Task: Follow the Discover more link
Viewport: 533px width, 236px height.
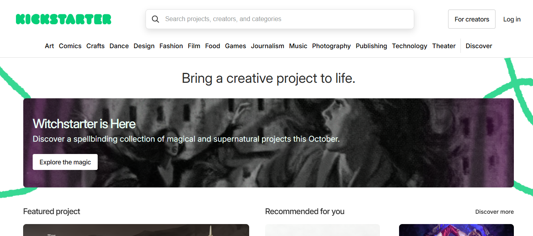Action: coord(494,212)
